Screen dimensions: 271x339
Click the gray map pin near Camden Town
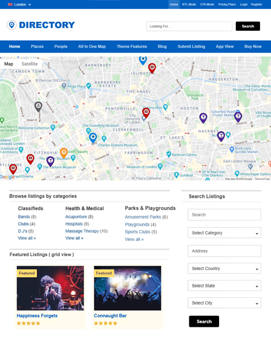(38, 107)
